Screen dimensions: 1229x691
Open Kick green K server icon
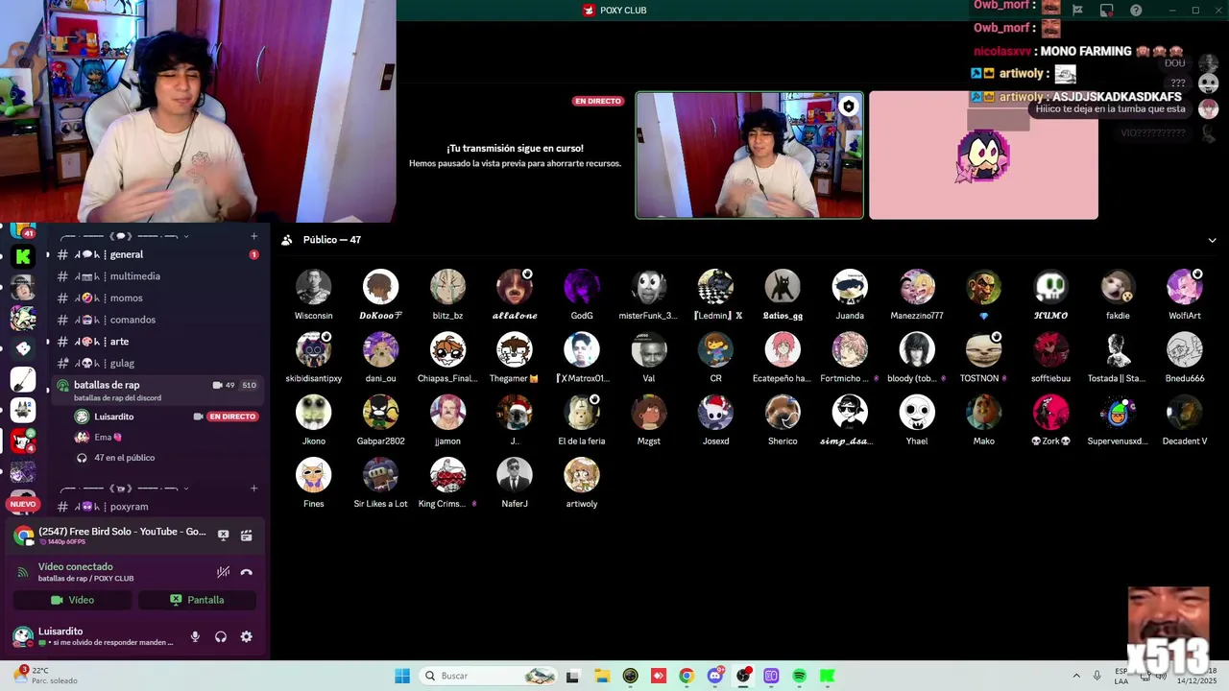23,256
